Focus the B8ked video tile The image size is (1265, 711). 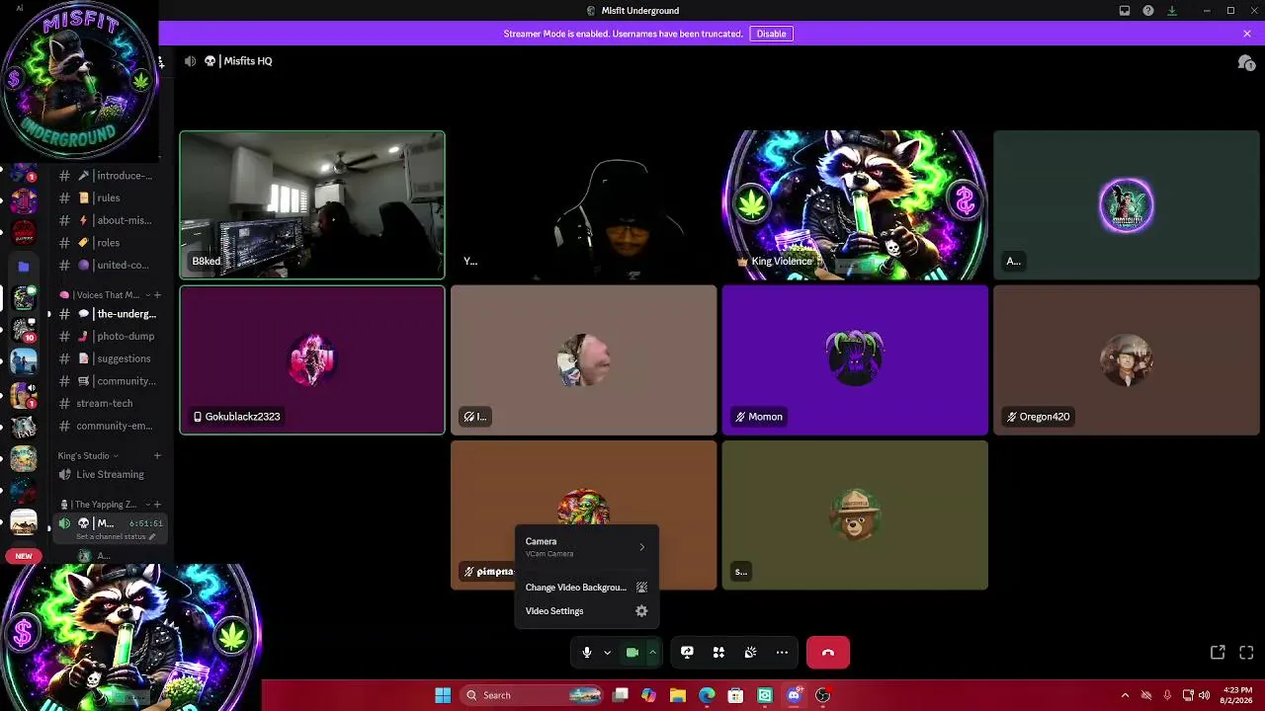(x=312, y=205)
